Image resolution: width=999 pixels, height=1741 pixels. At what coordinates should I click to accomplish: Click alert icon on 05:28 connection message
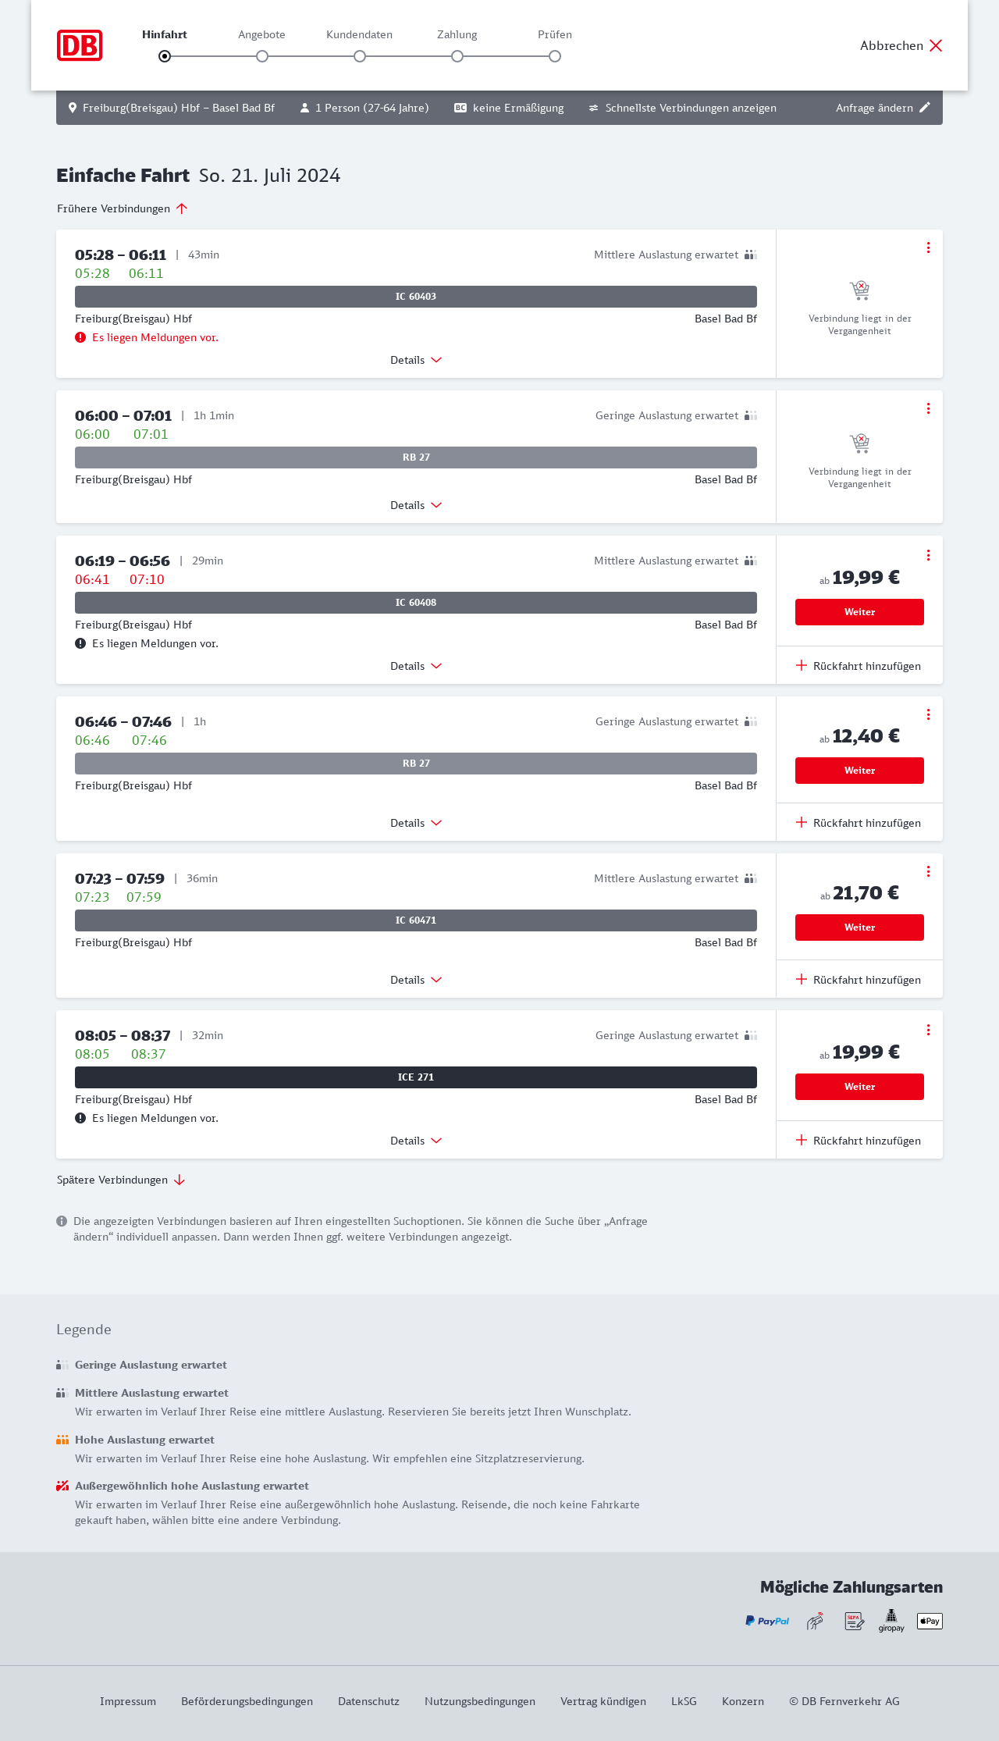click(80, 337)
